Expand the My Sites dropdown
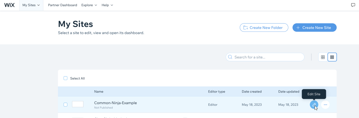 (x=31, y=5)
